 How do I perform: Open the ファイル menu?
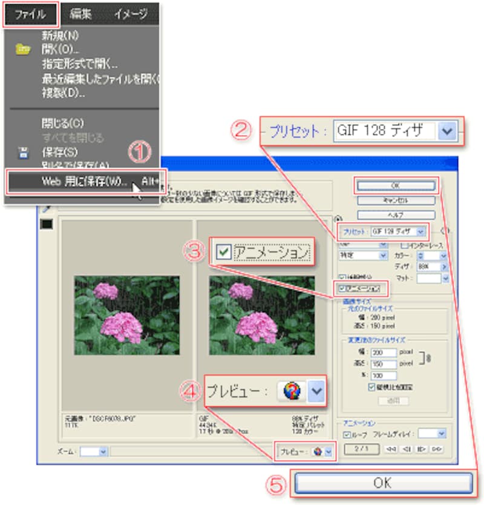coord(30,13)
